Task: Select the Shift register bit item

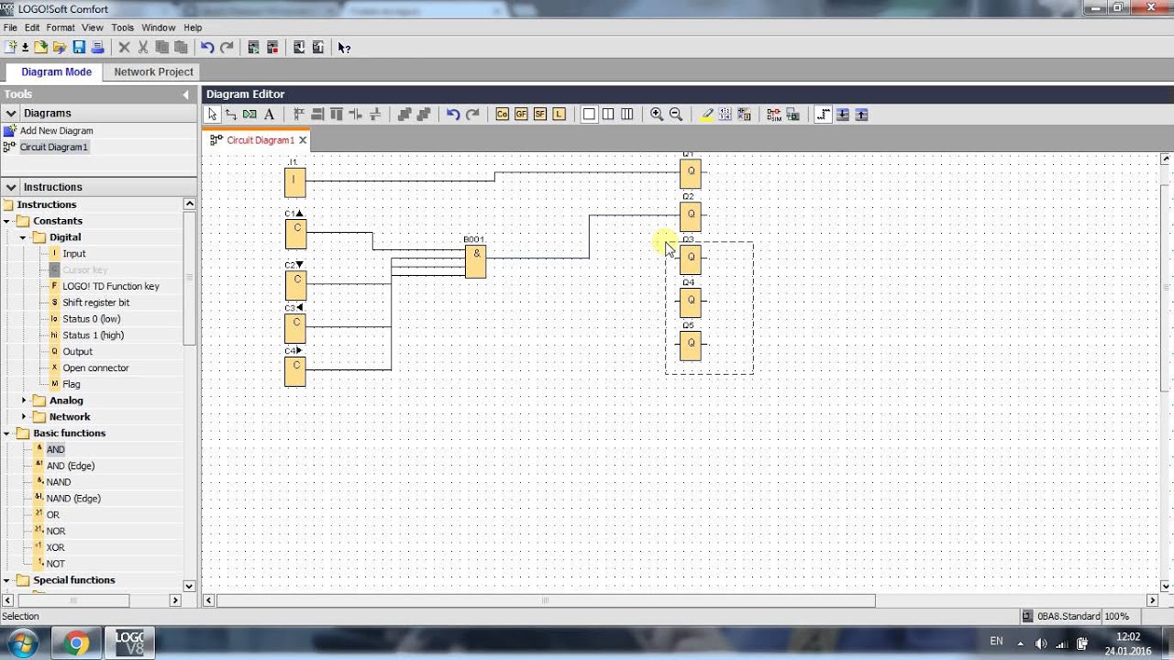Action: pos(95,302)
